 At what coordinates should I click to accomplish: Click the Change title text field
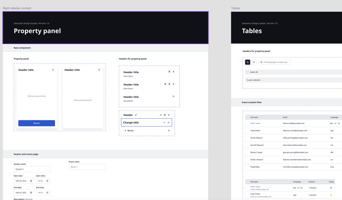click(147, 123)
